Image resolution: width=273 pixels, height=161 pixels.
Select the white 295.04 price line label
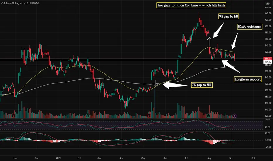coord(268,62)
